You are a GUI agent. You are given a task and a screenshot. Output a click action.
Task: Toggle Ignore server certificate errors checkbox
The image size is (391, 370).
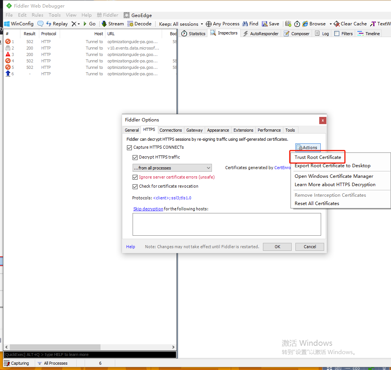(x=135, y=177)
